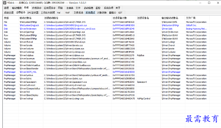Click the RdpBus filter device name

click(141, 55)
